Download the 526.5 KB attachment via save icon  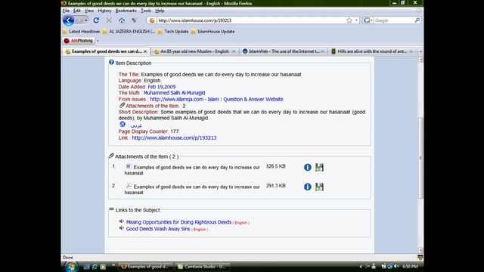point(319,167)
